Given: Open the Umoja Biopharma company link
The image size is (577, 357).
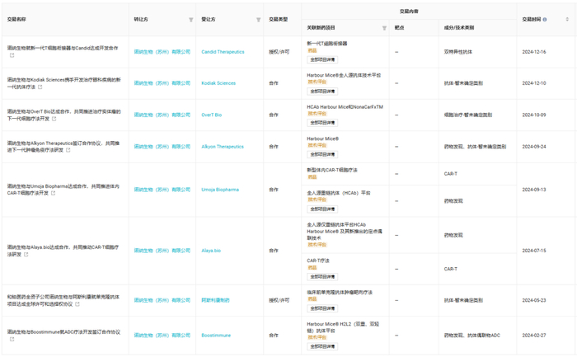Looking at the screenshot, I should pyautogui.click(x=220, y=190).
